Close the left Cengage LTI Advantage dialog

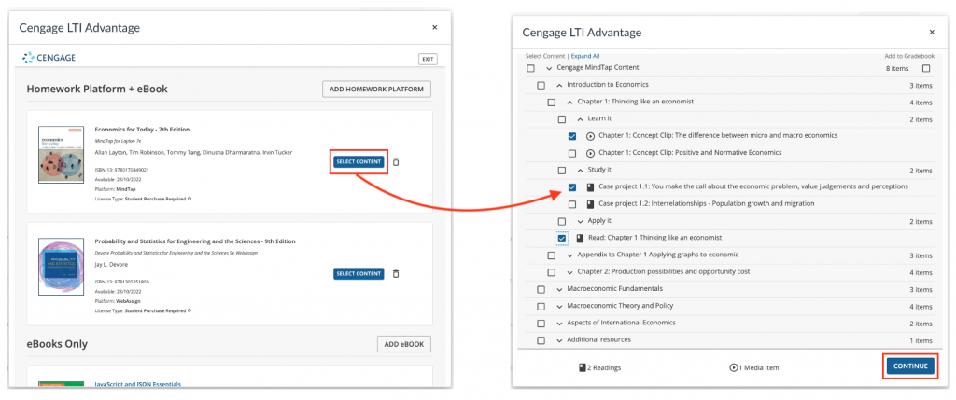435,27
